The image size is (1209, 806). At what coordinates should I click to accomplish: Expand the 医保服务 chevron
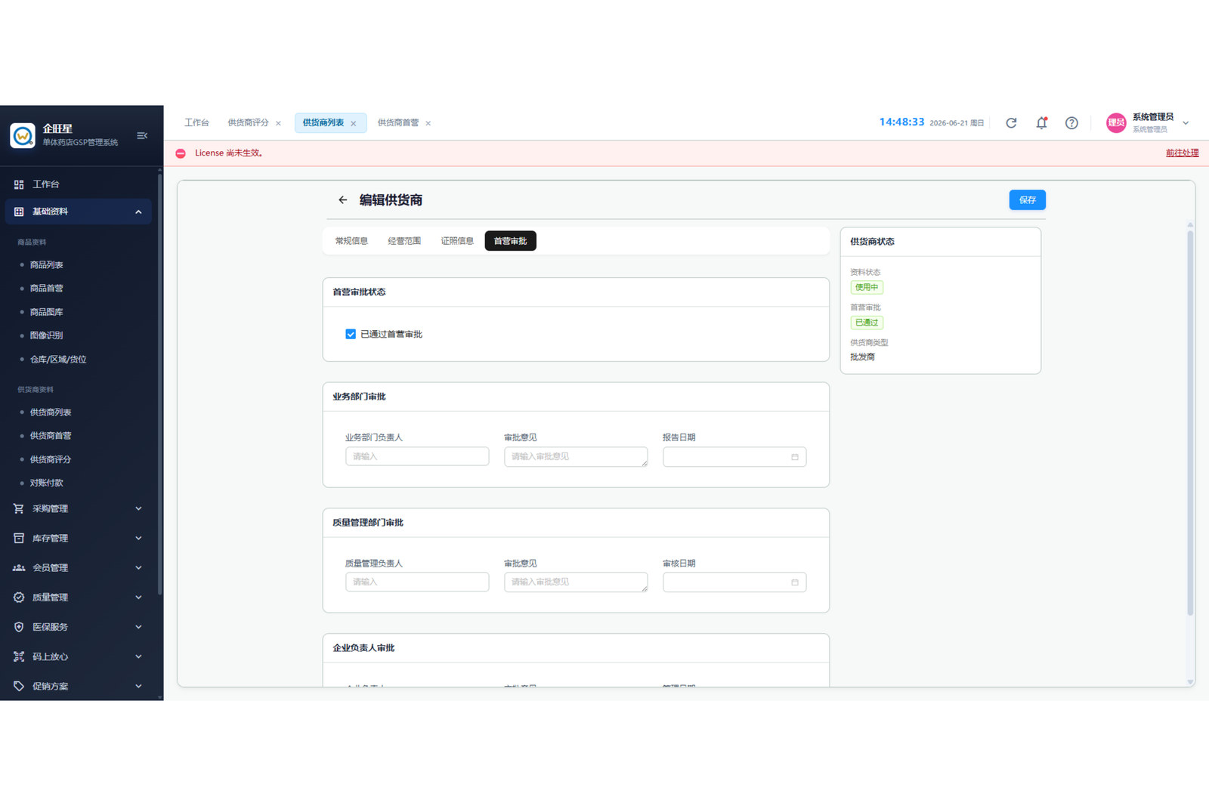point(138,627)
